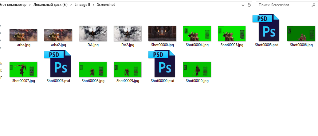Click the Screenshot breadcrumb segment

click(x=106, y=5)
